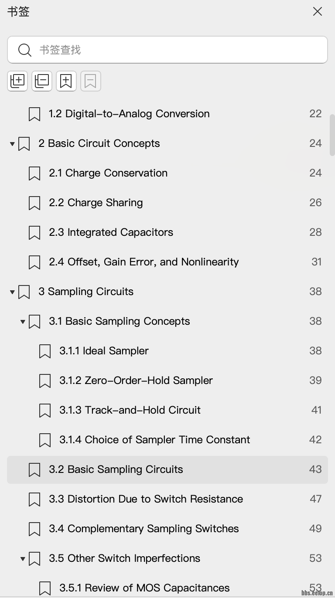Screen dimensions: 335x598
Task: Click the expand all bookmarks icon
Action: pos(17,81)
